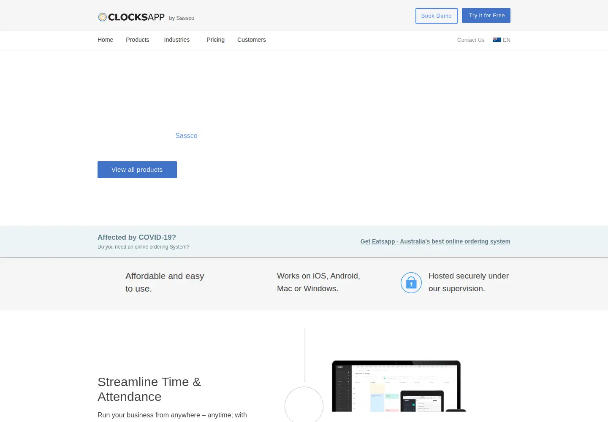Click the "by Sassco" header text
The width and height of the screenshot is (608, 422).
click(x=182, y=18)
